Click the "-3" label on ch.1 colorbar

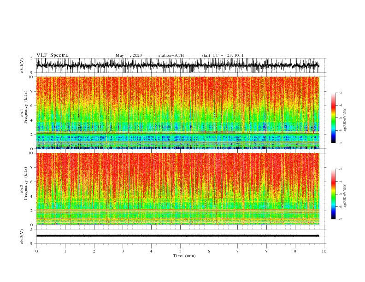coord(340,93)
